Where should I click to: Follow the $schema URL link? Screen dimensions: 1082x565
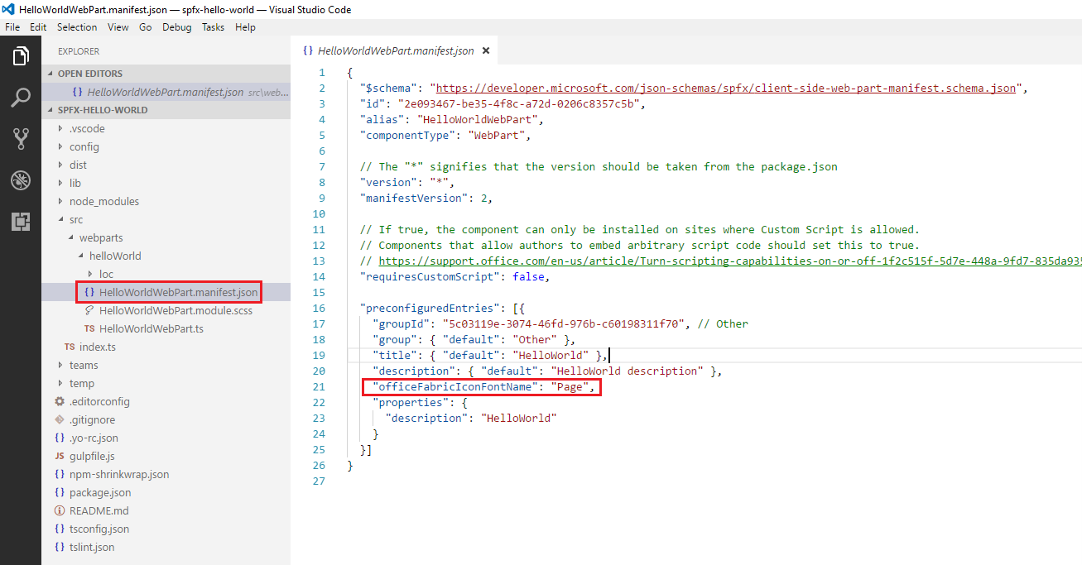click(x=727, y=88)
